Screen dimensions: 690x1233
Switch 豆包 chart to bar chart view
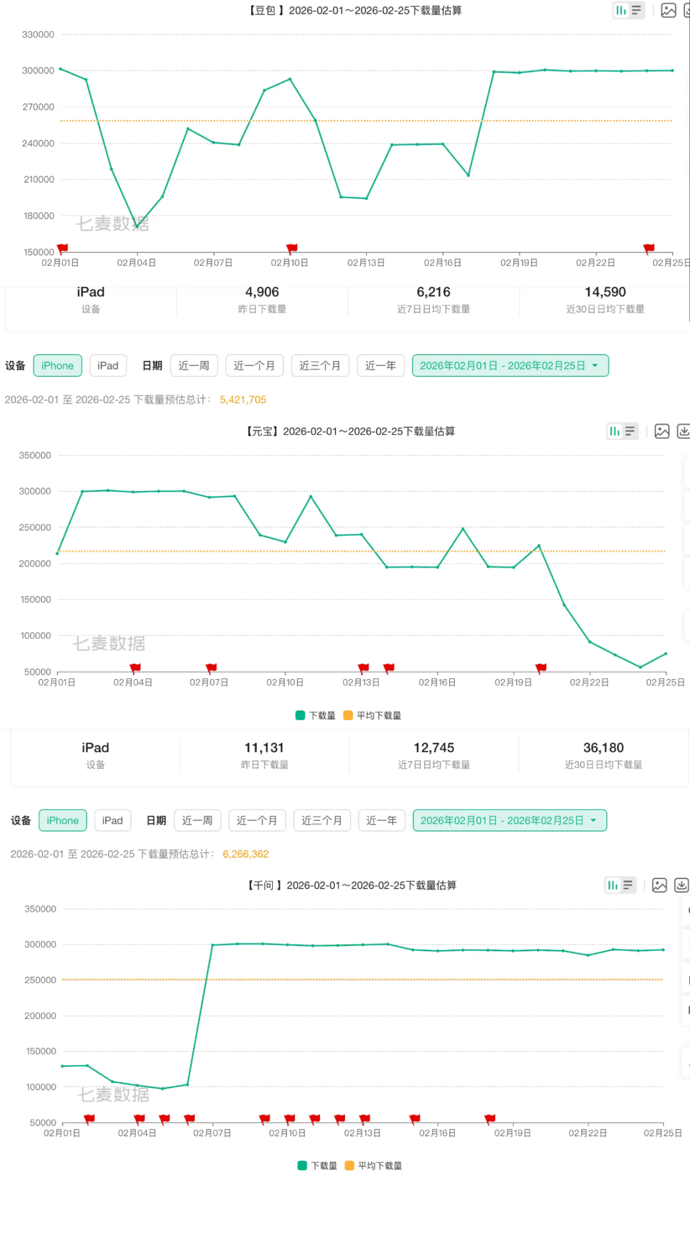point(620,10)
